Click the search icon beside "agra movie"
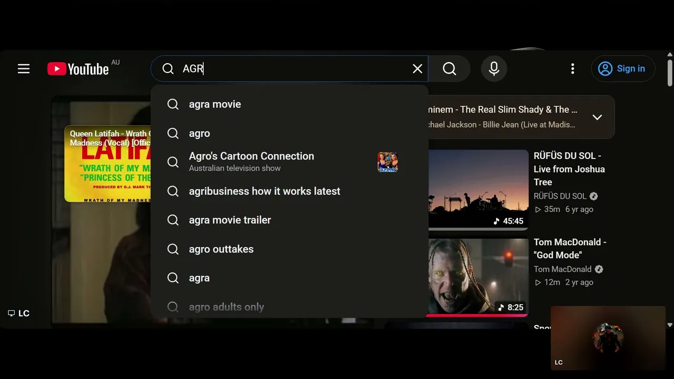This screenshot has height=379, width=674. [x=173, y=104]
